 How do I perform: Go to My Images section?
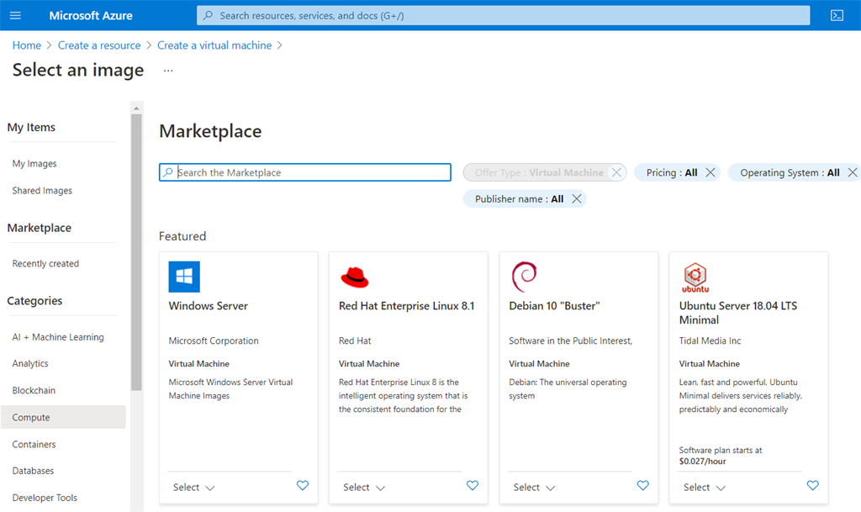pyautogui.click(x=34, y=164)
